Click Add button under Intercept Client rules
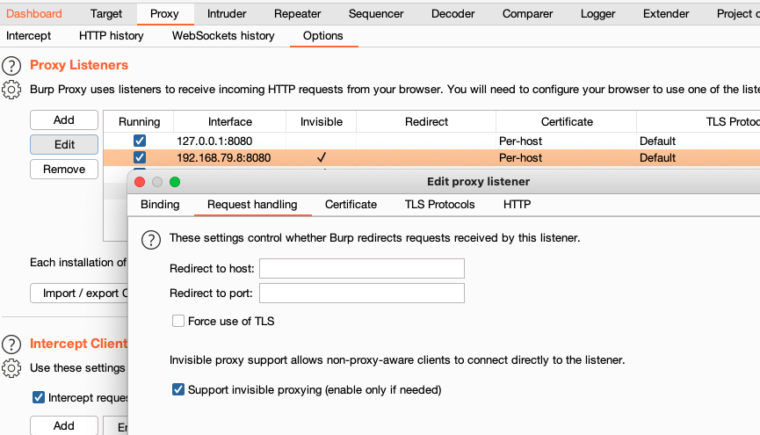 tap(64, 425)
